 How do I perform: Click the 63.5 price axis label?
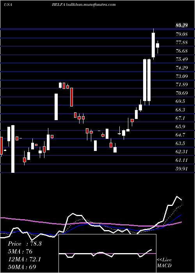tap(180, 144)
